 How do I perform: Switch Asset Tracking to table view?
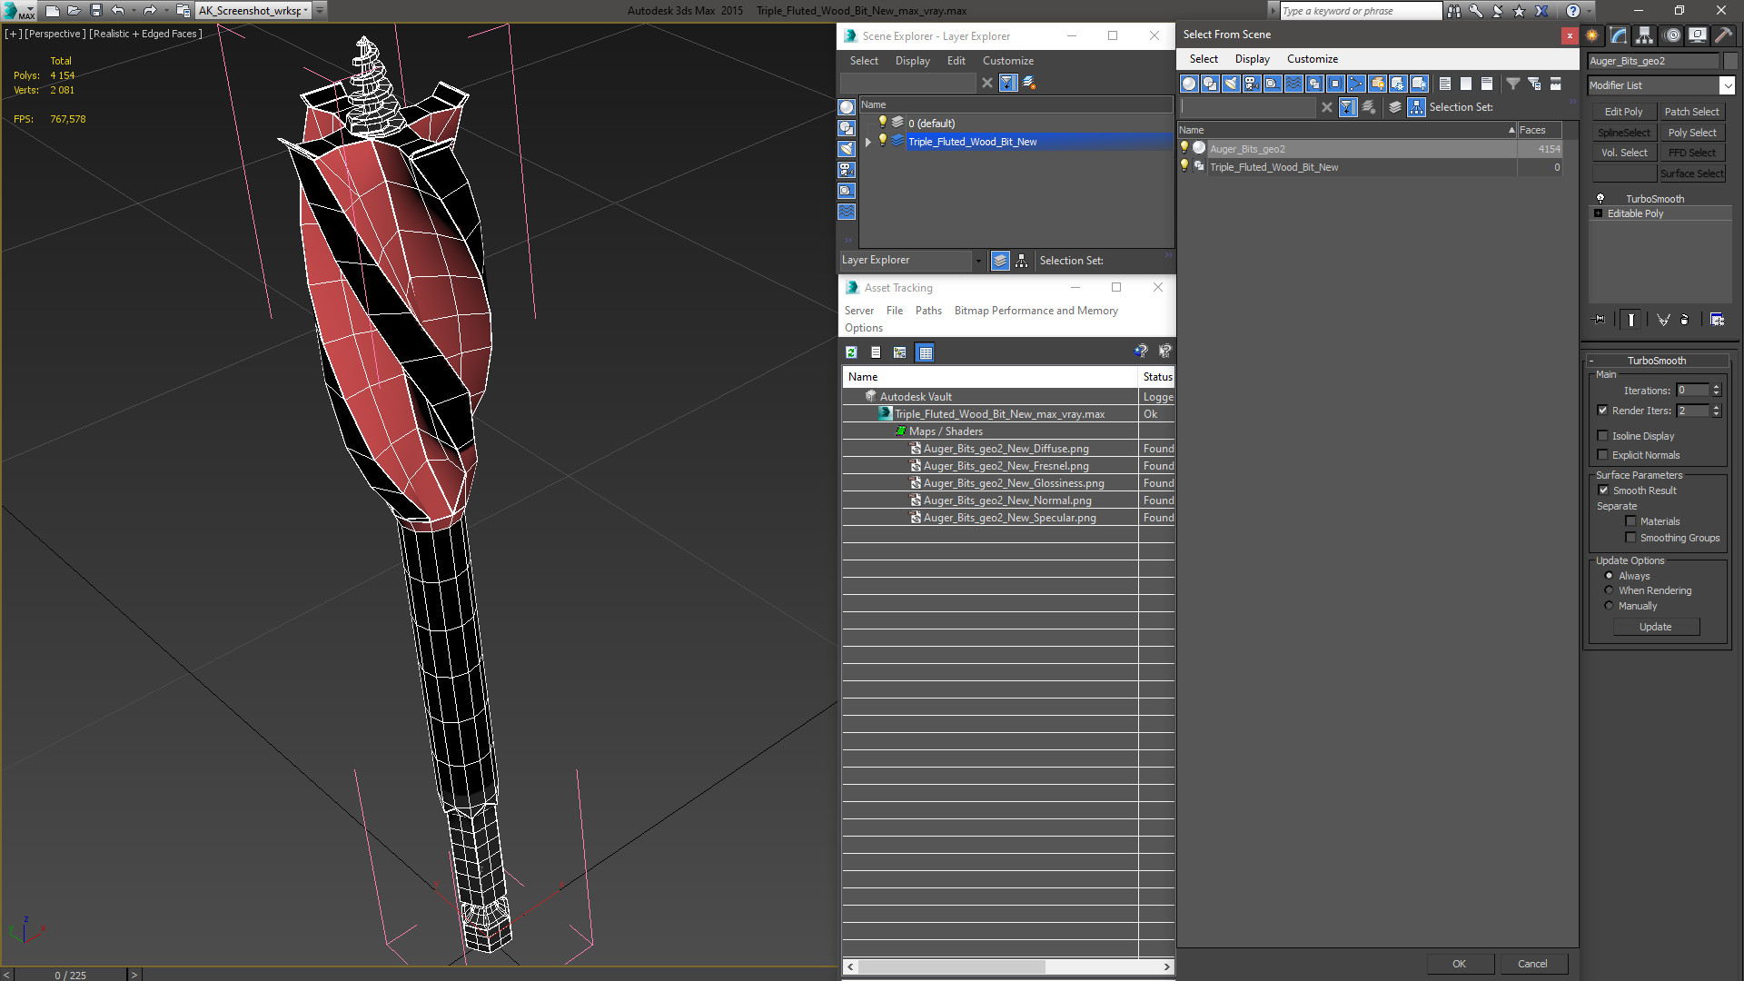tap(925, 352)
